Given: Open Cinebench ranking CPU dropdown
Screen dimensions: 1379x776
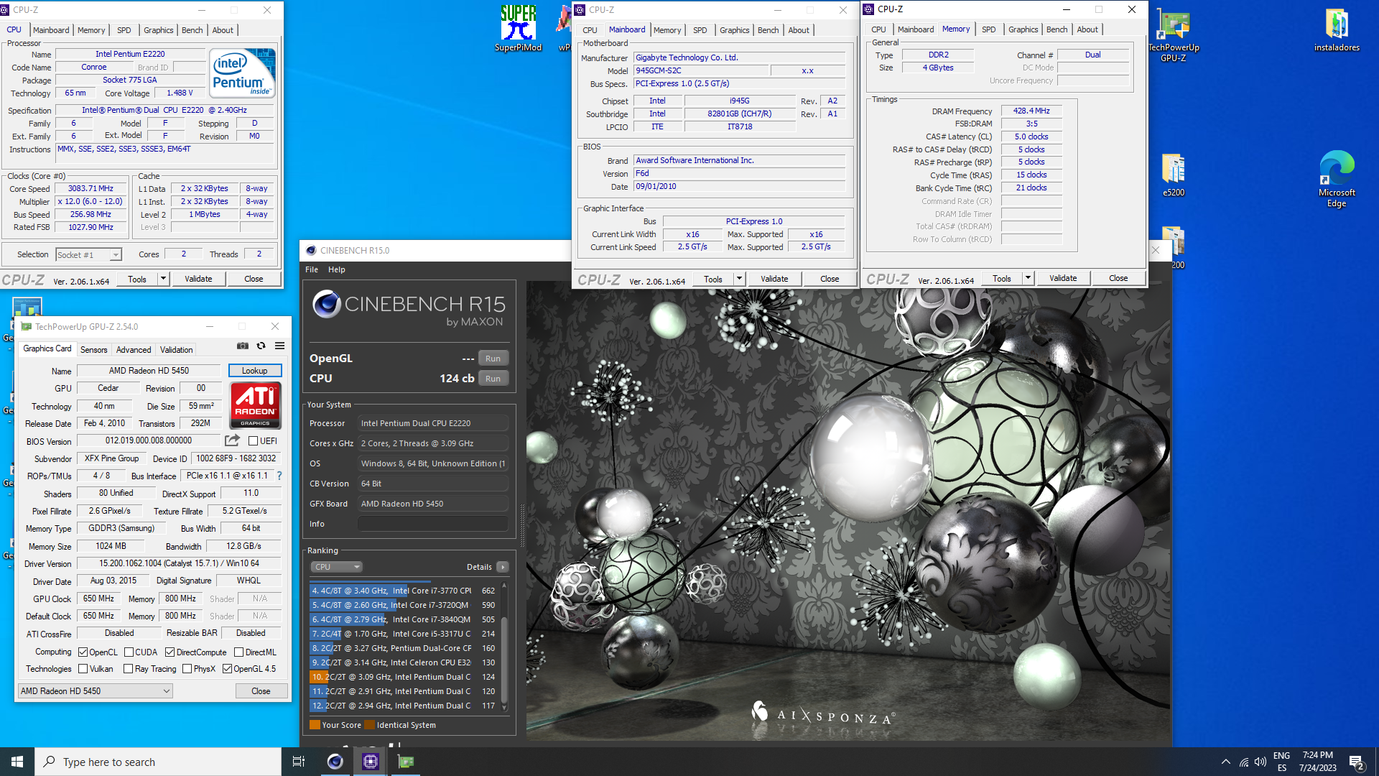Looking at the screenshot, I should [x=336, y=567].
